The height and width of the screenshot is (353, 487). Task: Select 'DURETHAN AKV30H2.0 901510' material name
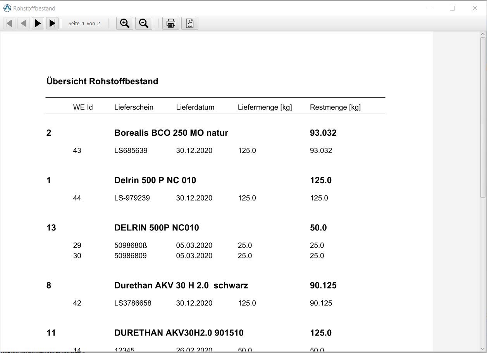179,333
